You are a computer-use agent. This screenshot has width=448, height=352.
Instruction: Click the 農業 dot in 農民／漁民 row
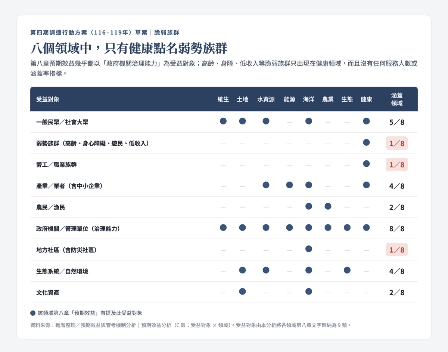point(328,206)
